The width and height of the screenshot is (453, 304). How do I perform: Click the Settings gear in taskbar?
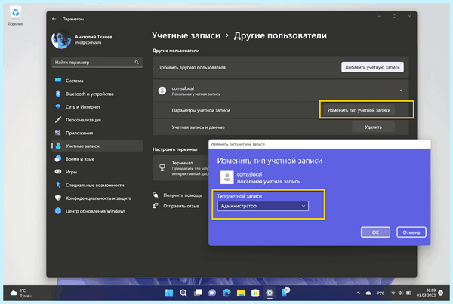point(270,293)
